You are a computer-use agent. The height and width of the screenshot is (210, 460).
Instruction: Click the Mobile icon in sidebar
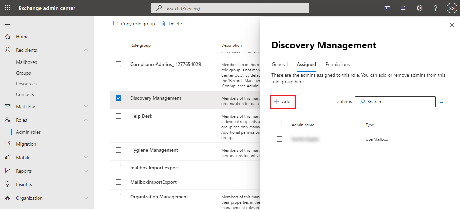8,158
